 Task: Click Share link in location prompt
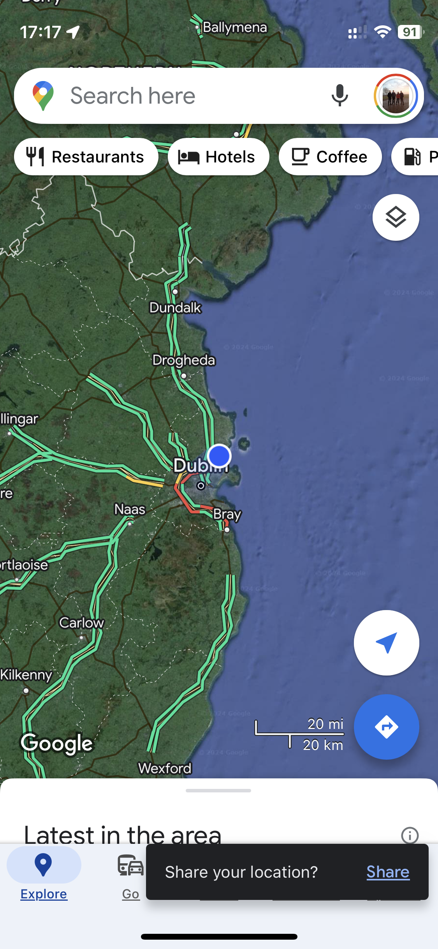(x=388, y=872)
